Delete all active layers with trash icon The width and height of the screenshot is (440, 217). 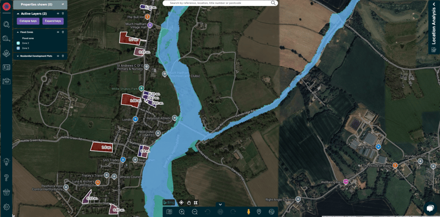coord(63,13)
